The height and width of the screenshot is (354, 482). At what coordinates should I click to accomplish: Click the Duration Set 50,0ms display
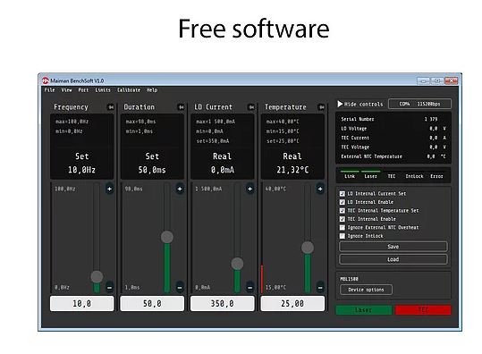152,163
